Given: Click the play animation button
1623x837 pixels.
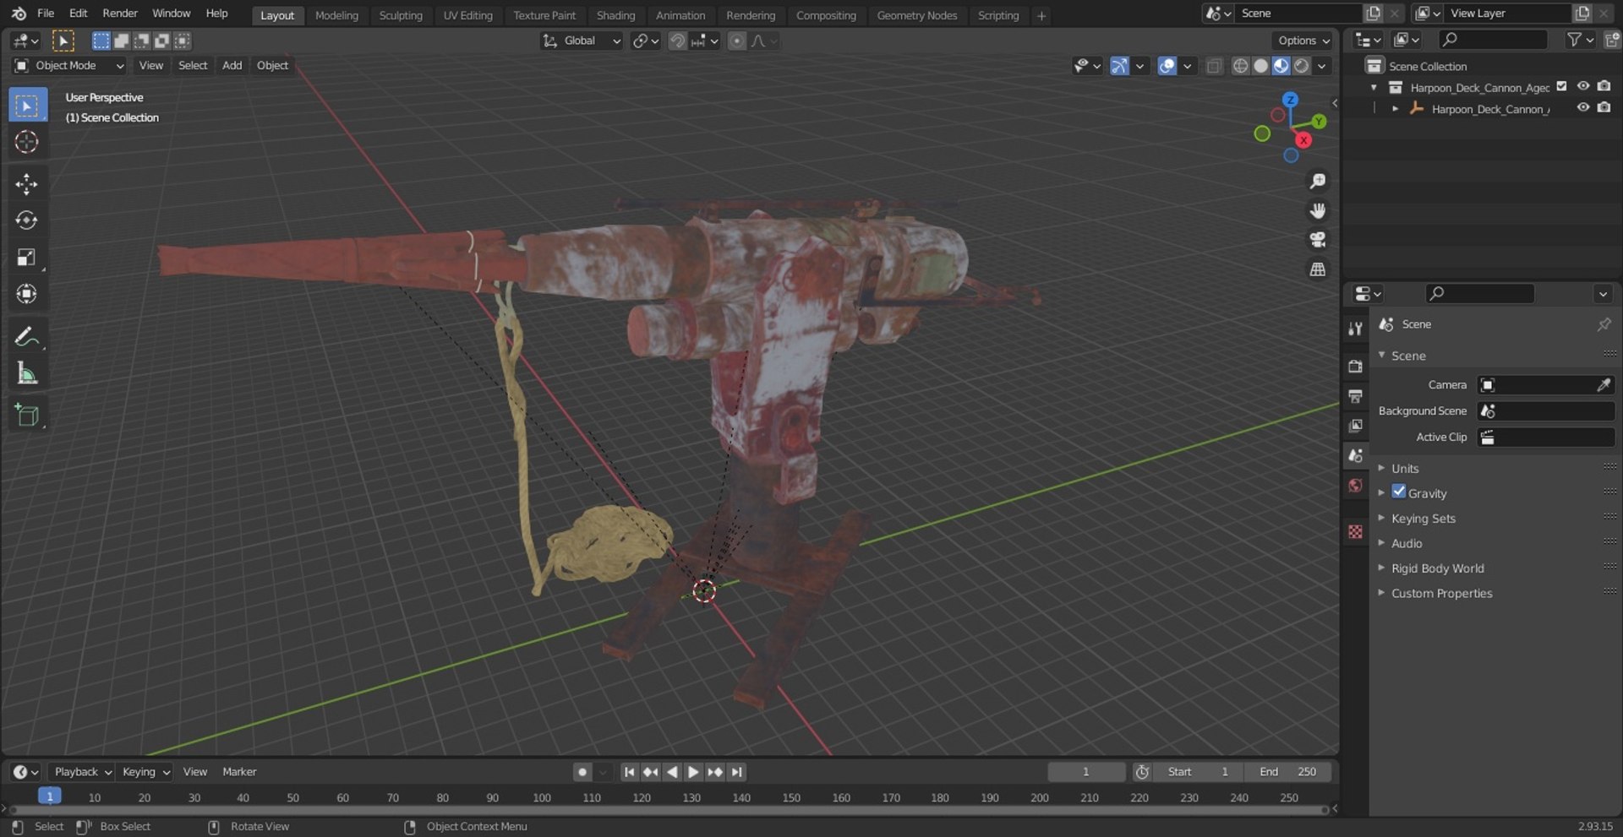Looking at the screenshot, I should 693,772.
